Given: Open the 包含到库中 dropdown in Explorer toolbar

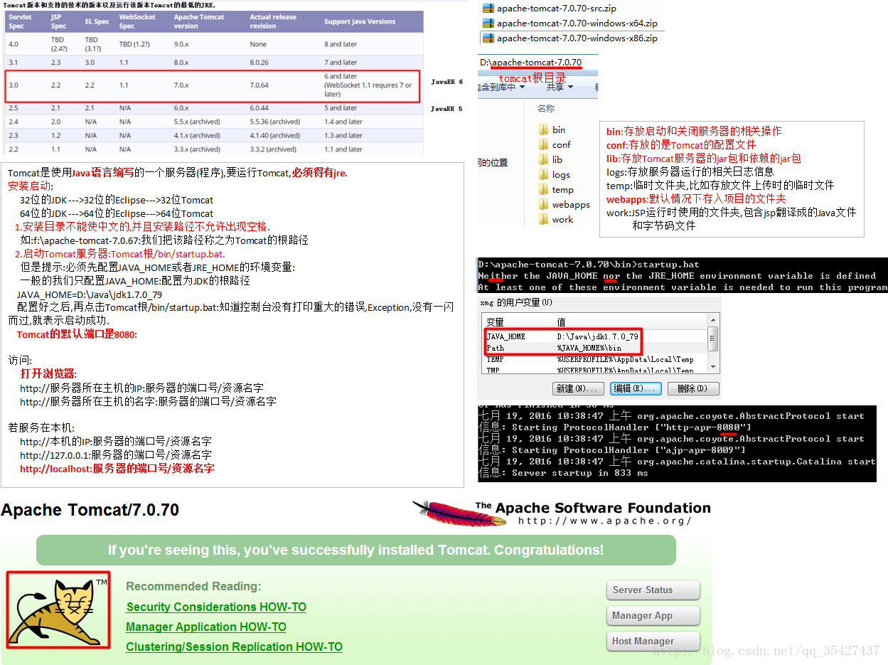Looking at the screenshot, I should [502, 87].
